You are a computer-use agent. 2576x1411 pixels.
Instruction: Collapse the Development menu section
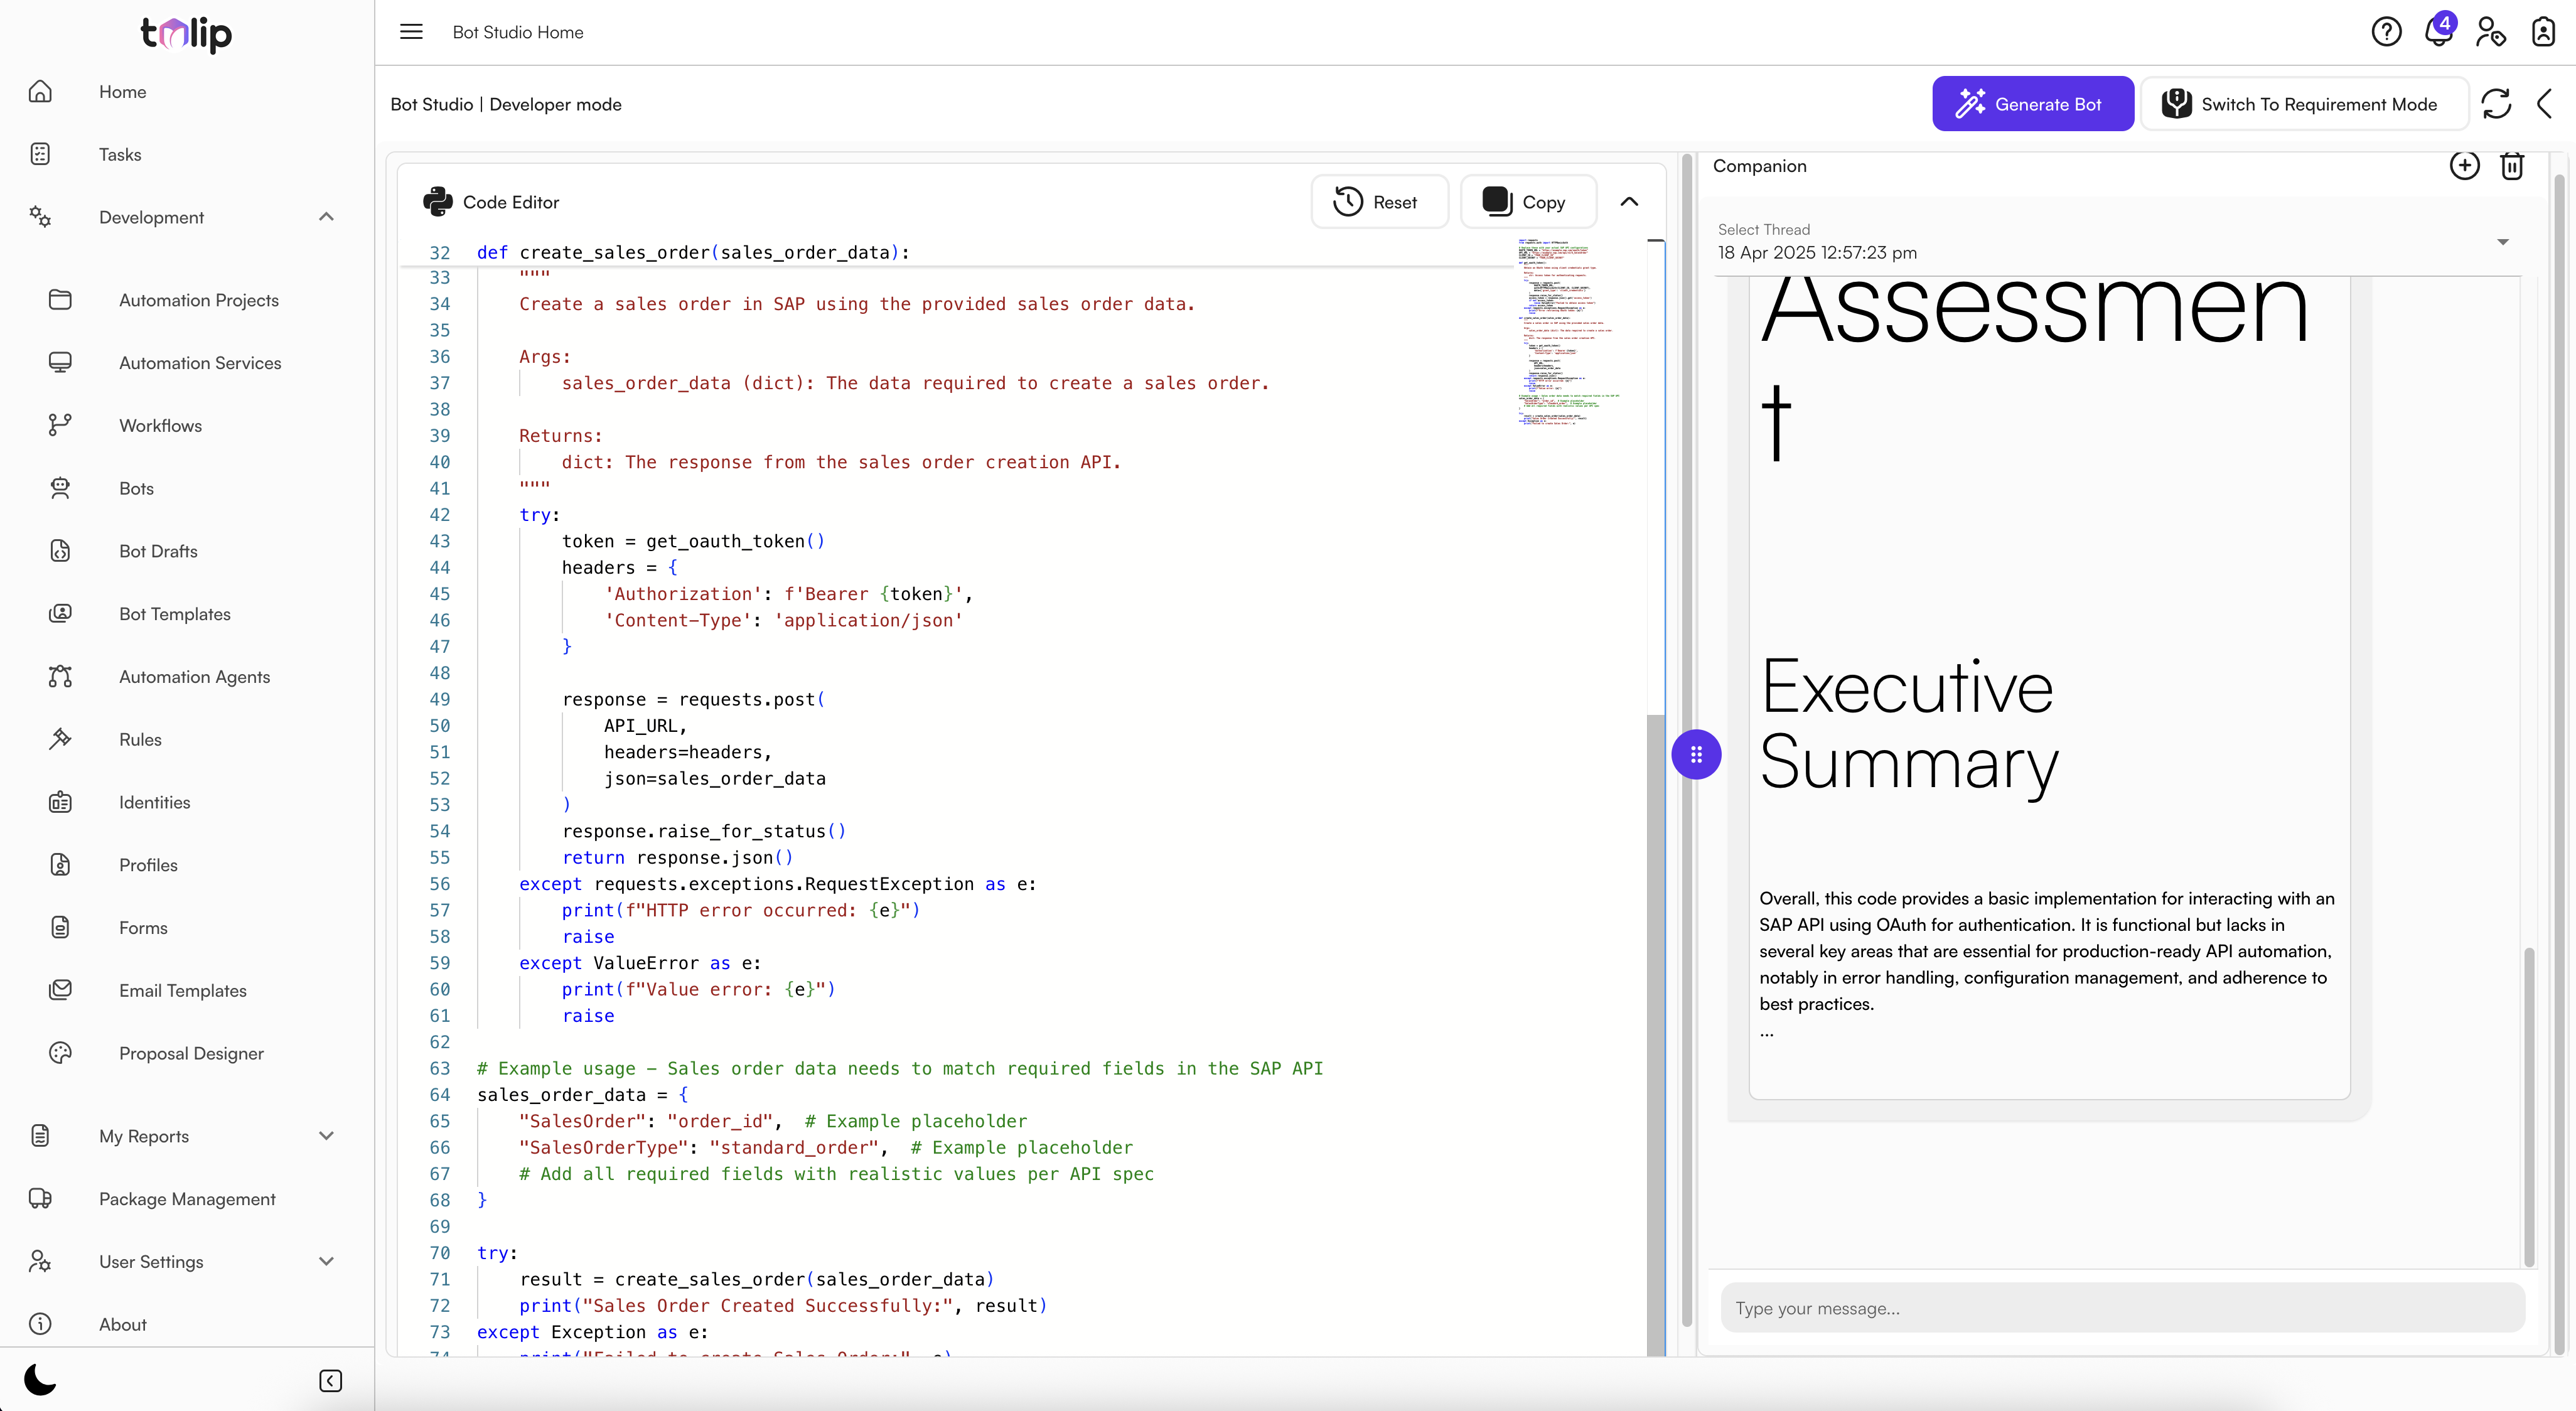coord(326,217)
